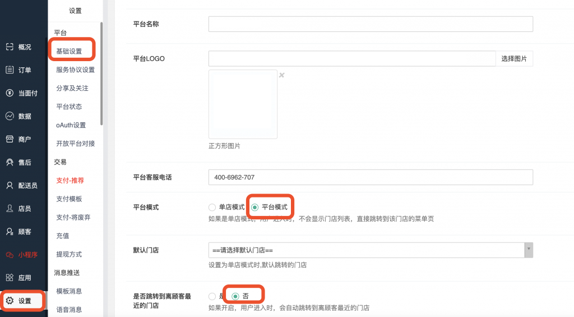Select the 单店模式 radio button
This screenshot has width=574, height=317.
212,208
